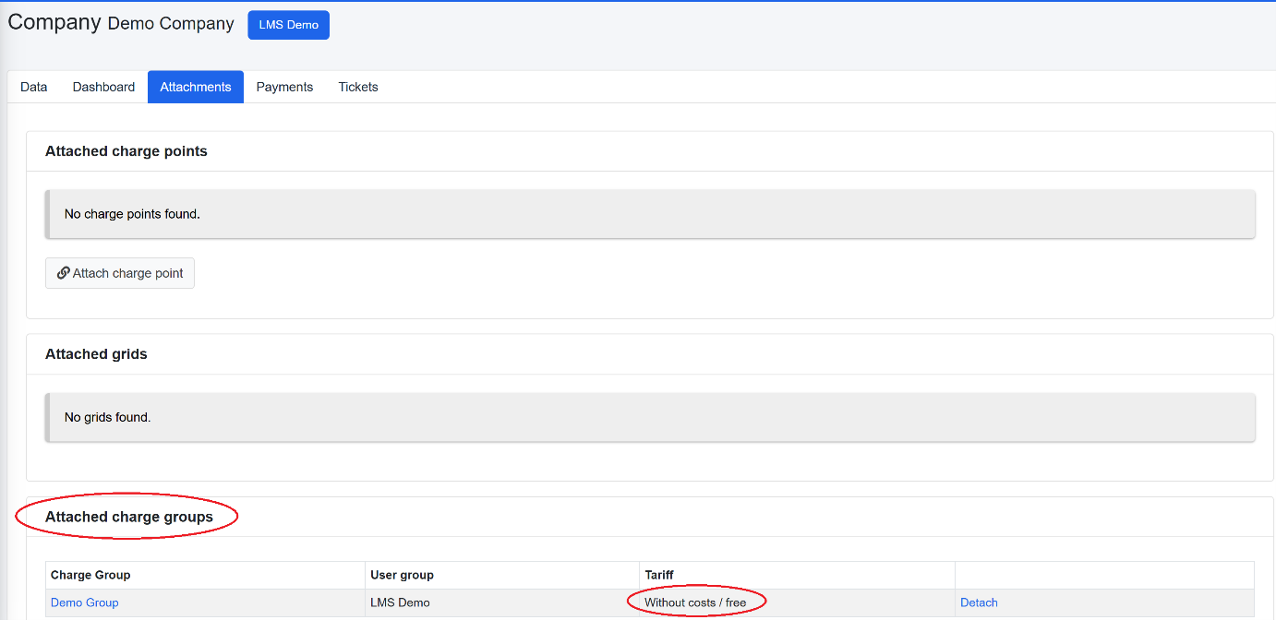Screen dimensions: 1276x620
Task: Detach the Demo Group charge group
Action: [x=979, y=602]
